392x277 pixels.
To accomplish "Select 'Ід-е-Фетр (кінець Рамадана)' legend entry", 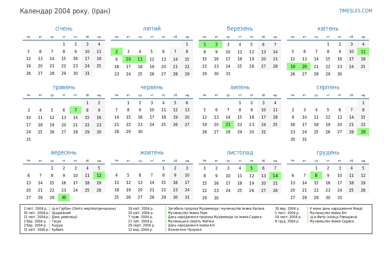I will (x=333, y=217).
